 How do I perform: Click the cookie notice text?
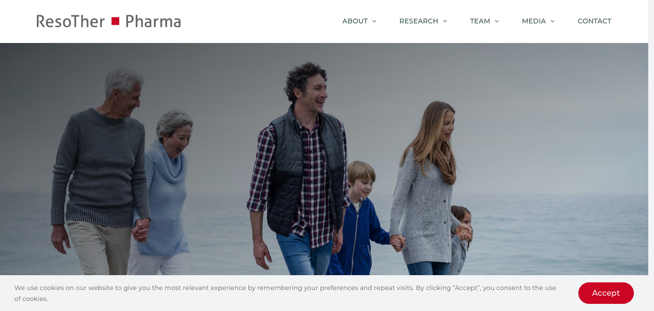pos(285,293)
